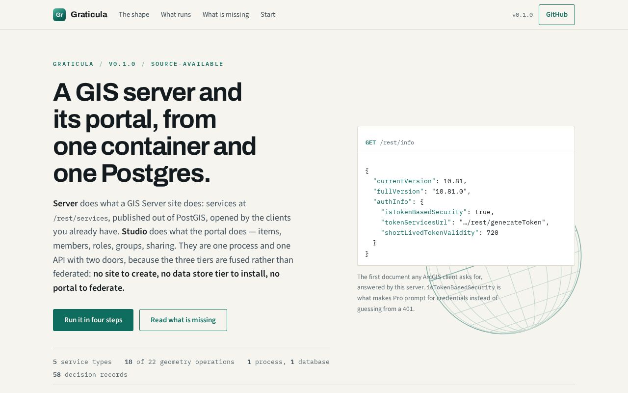Click the "isTokenBasedSecurity": true line
Screen dimensions: 628x393
click(438, 212)
